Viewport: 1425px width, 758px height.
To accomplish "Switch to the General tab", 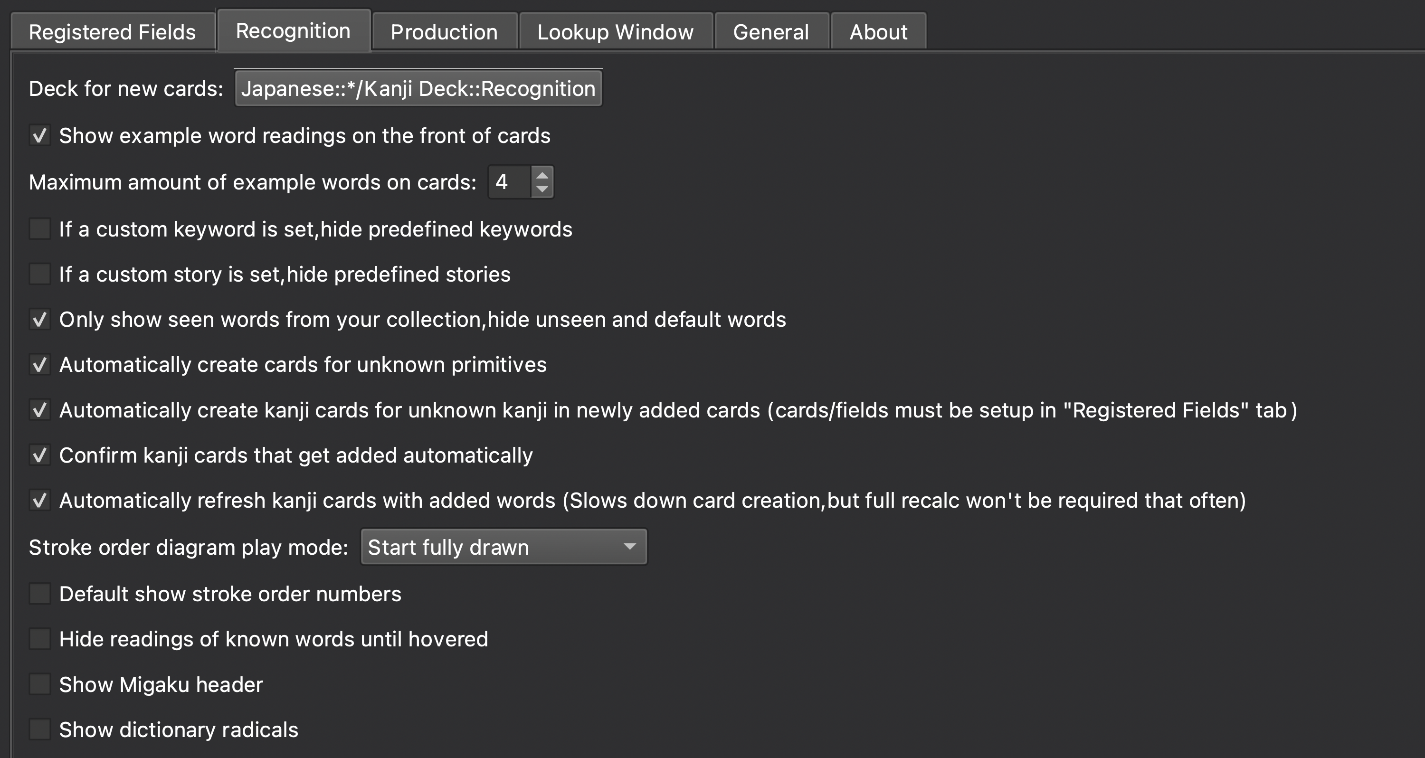I will pyautogui.click(x=771, y=31).
